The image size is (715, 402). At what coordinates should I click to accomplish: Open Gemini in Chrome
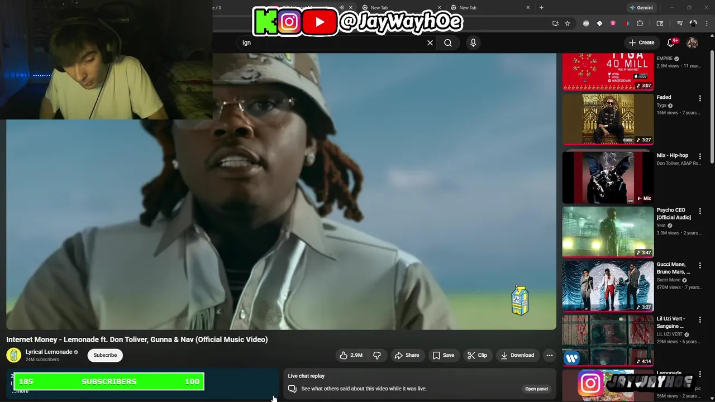[641, 8]
